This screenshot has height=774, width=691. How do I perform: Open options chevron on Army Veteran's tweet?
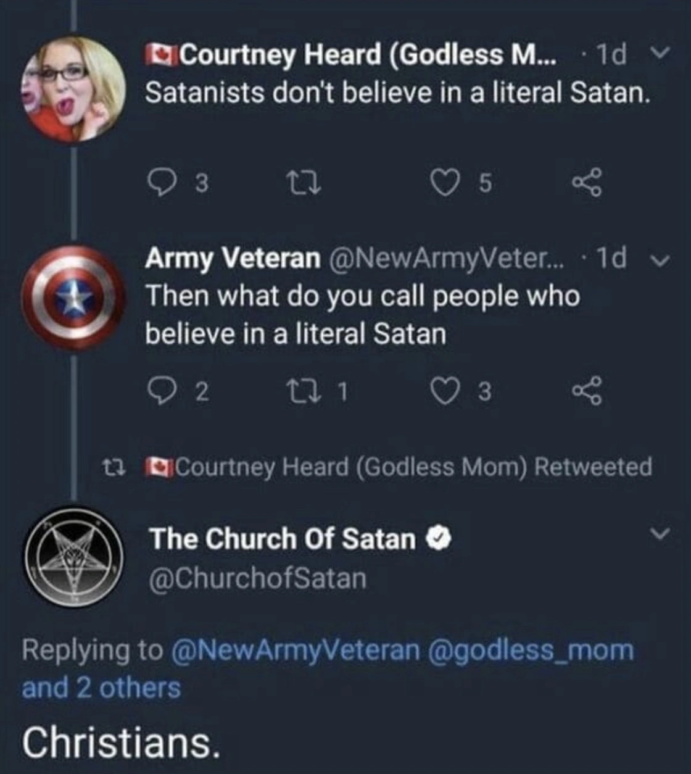pos(660,259)
